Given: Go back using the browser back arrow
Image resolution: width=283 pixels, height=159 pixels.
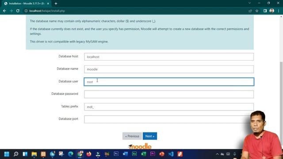Looking at the screenshot, I should [x=4, y=11].
